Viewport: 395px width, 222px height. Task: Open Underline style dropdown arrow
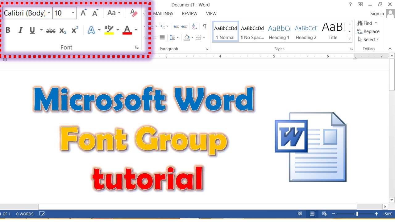[x=41, y=30]
